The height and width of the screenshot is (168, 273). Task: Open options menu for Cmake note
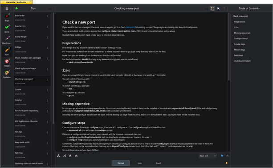click(47, 90)
